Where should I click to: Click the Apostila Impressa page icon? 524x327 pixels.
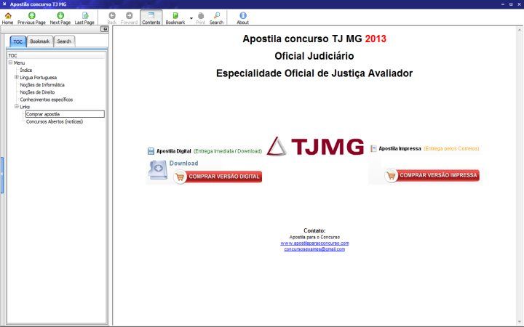tap(373, 148)
